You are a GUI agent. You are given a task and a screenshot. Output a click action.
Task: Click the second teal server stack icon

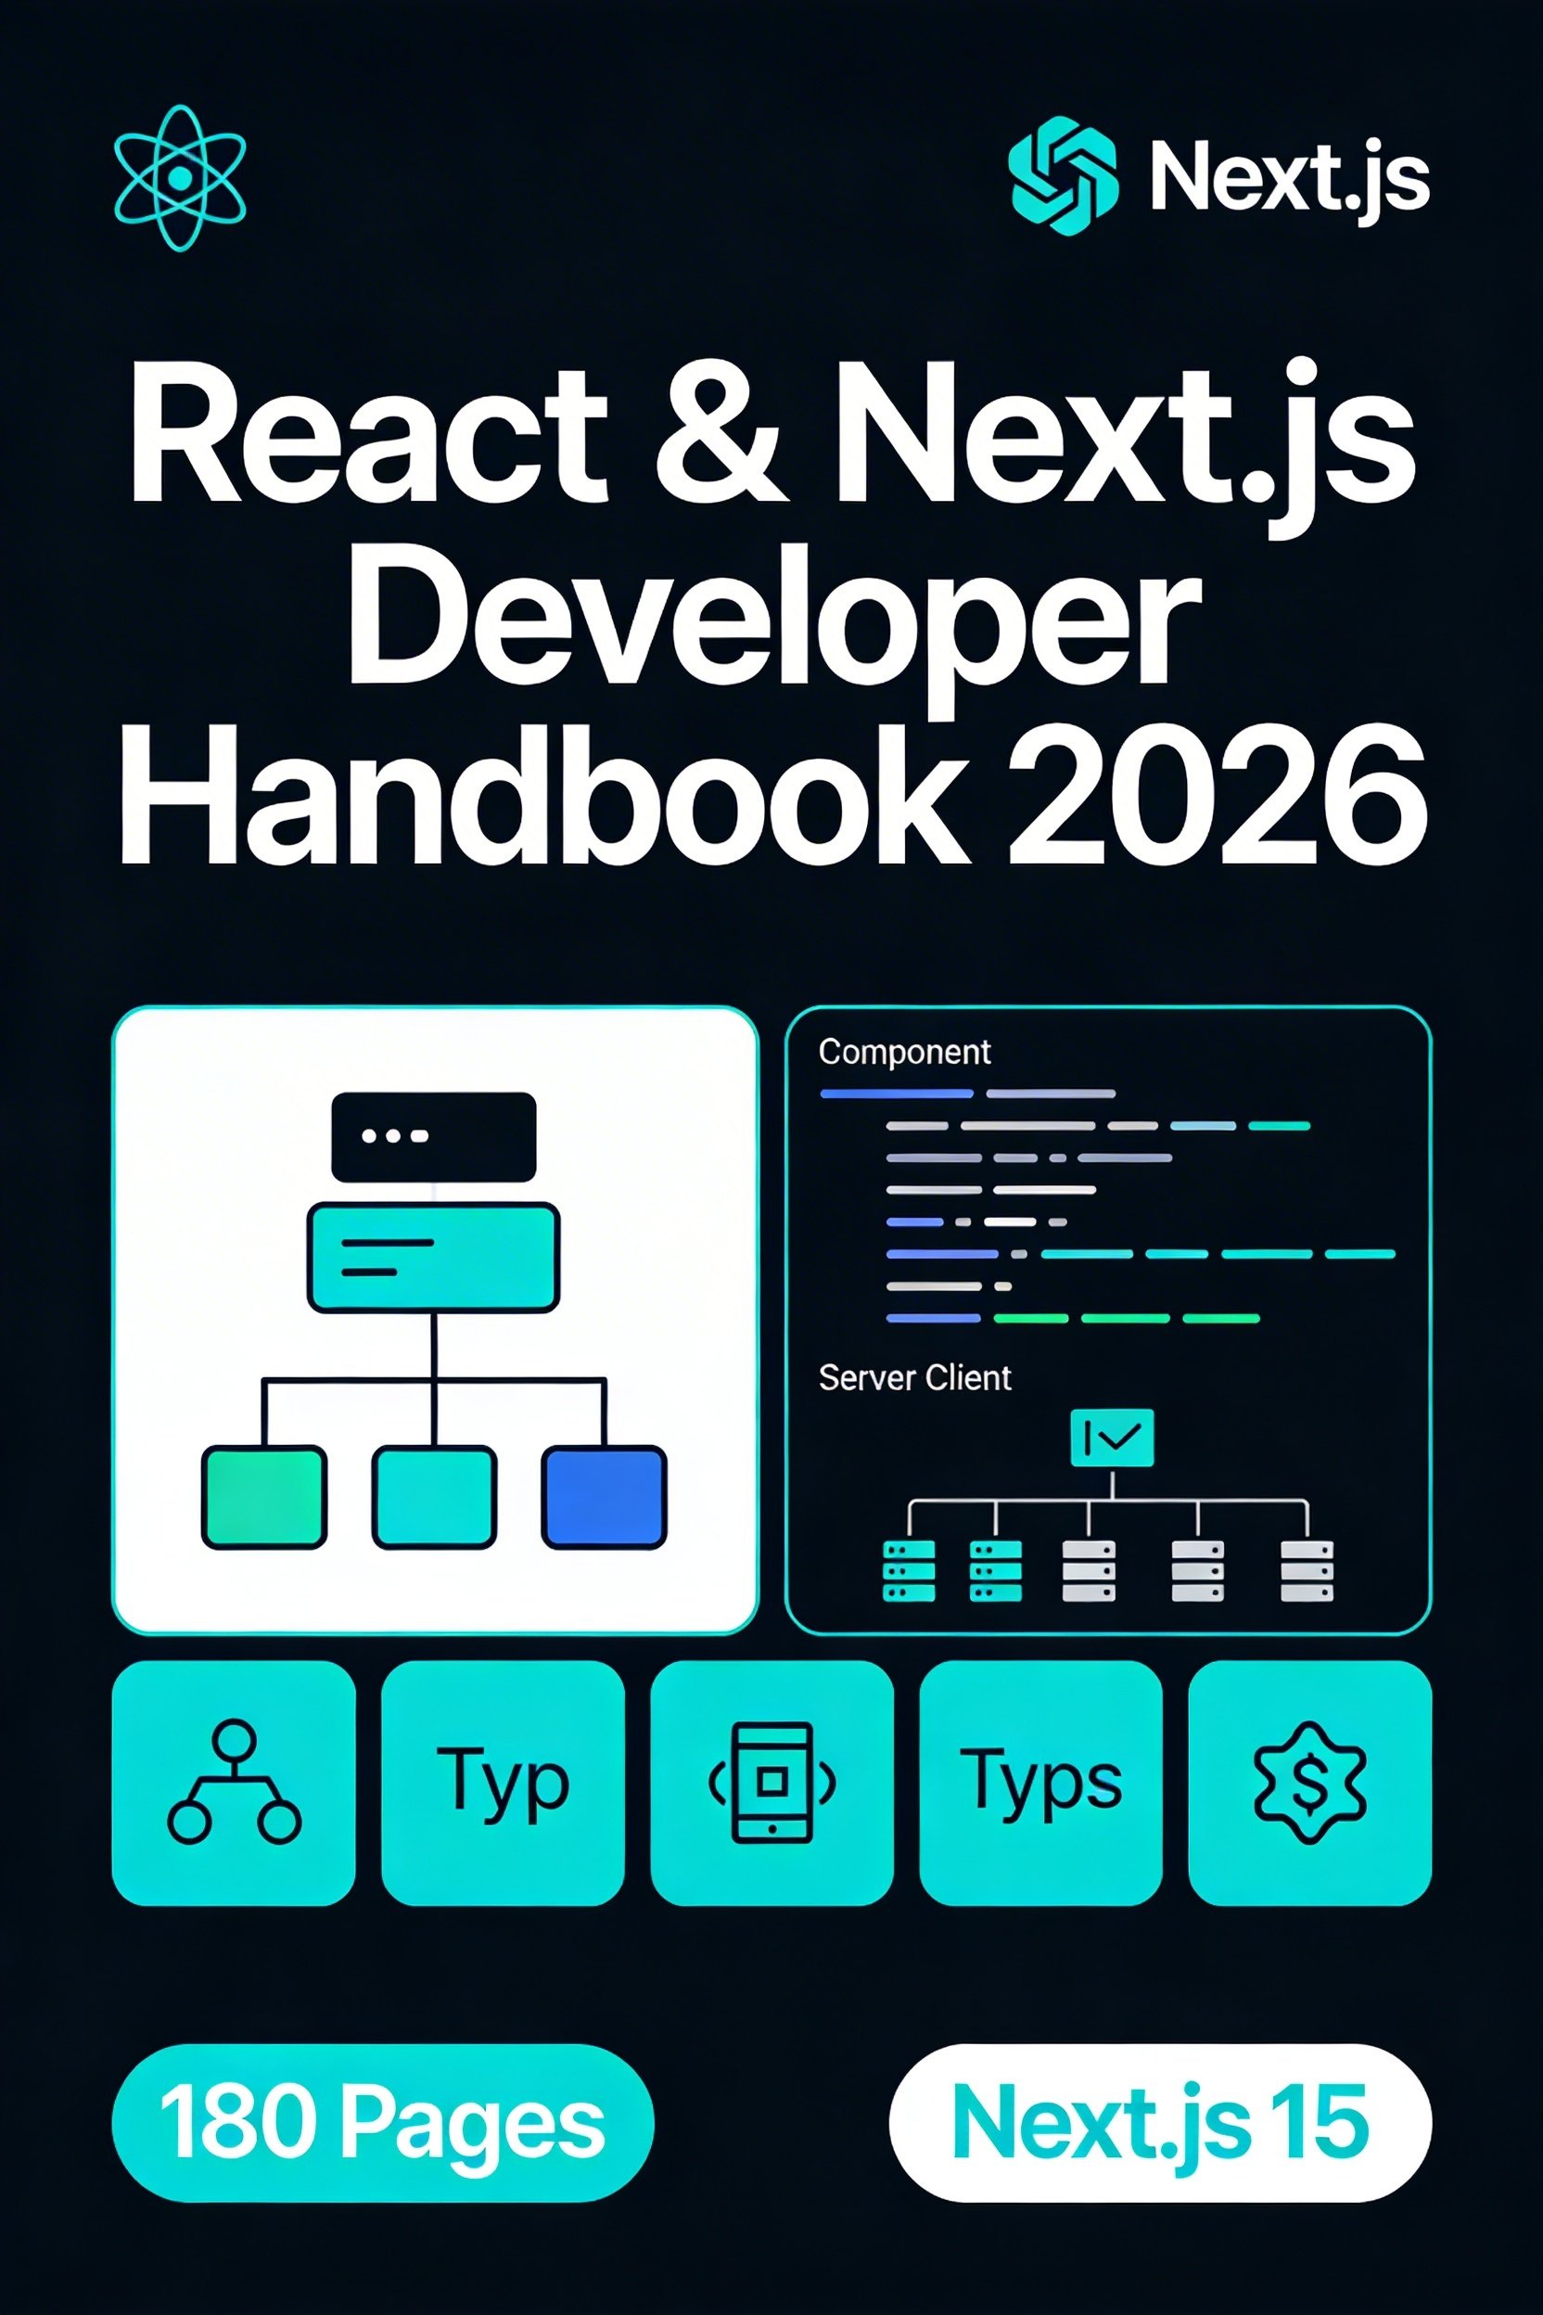point(995,1572)
